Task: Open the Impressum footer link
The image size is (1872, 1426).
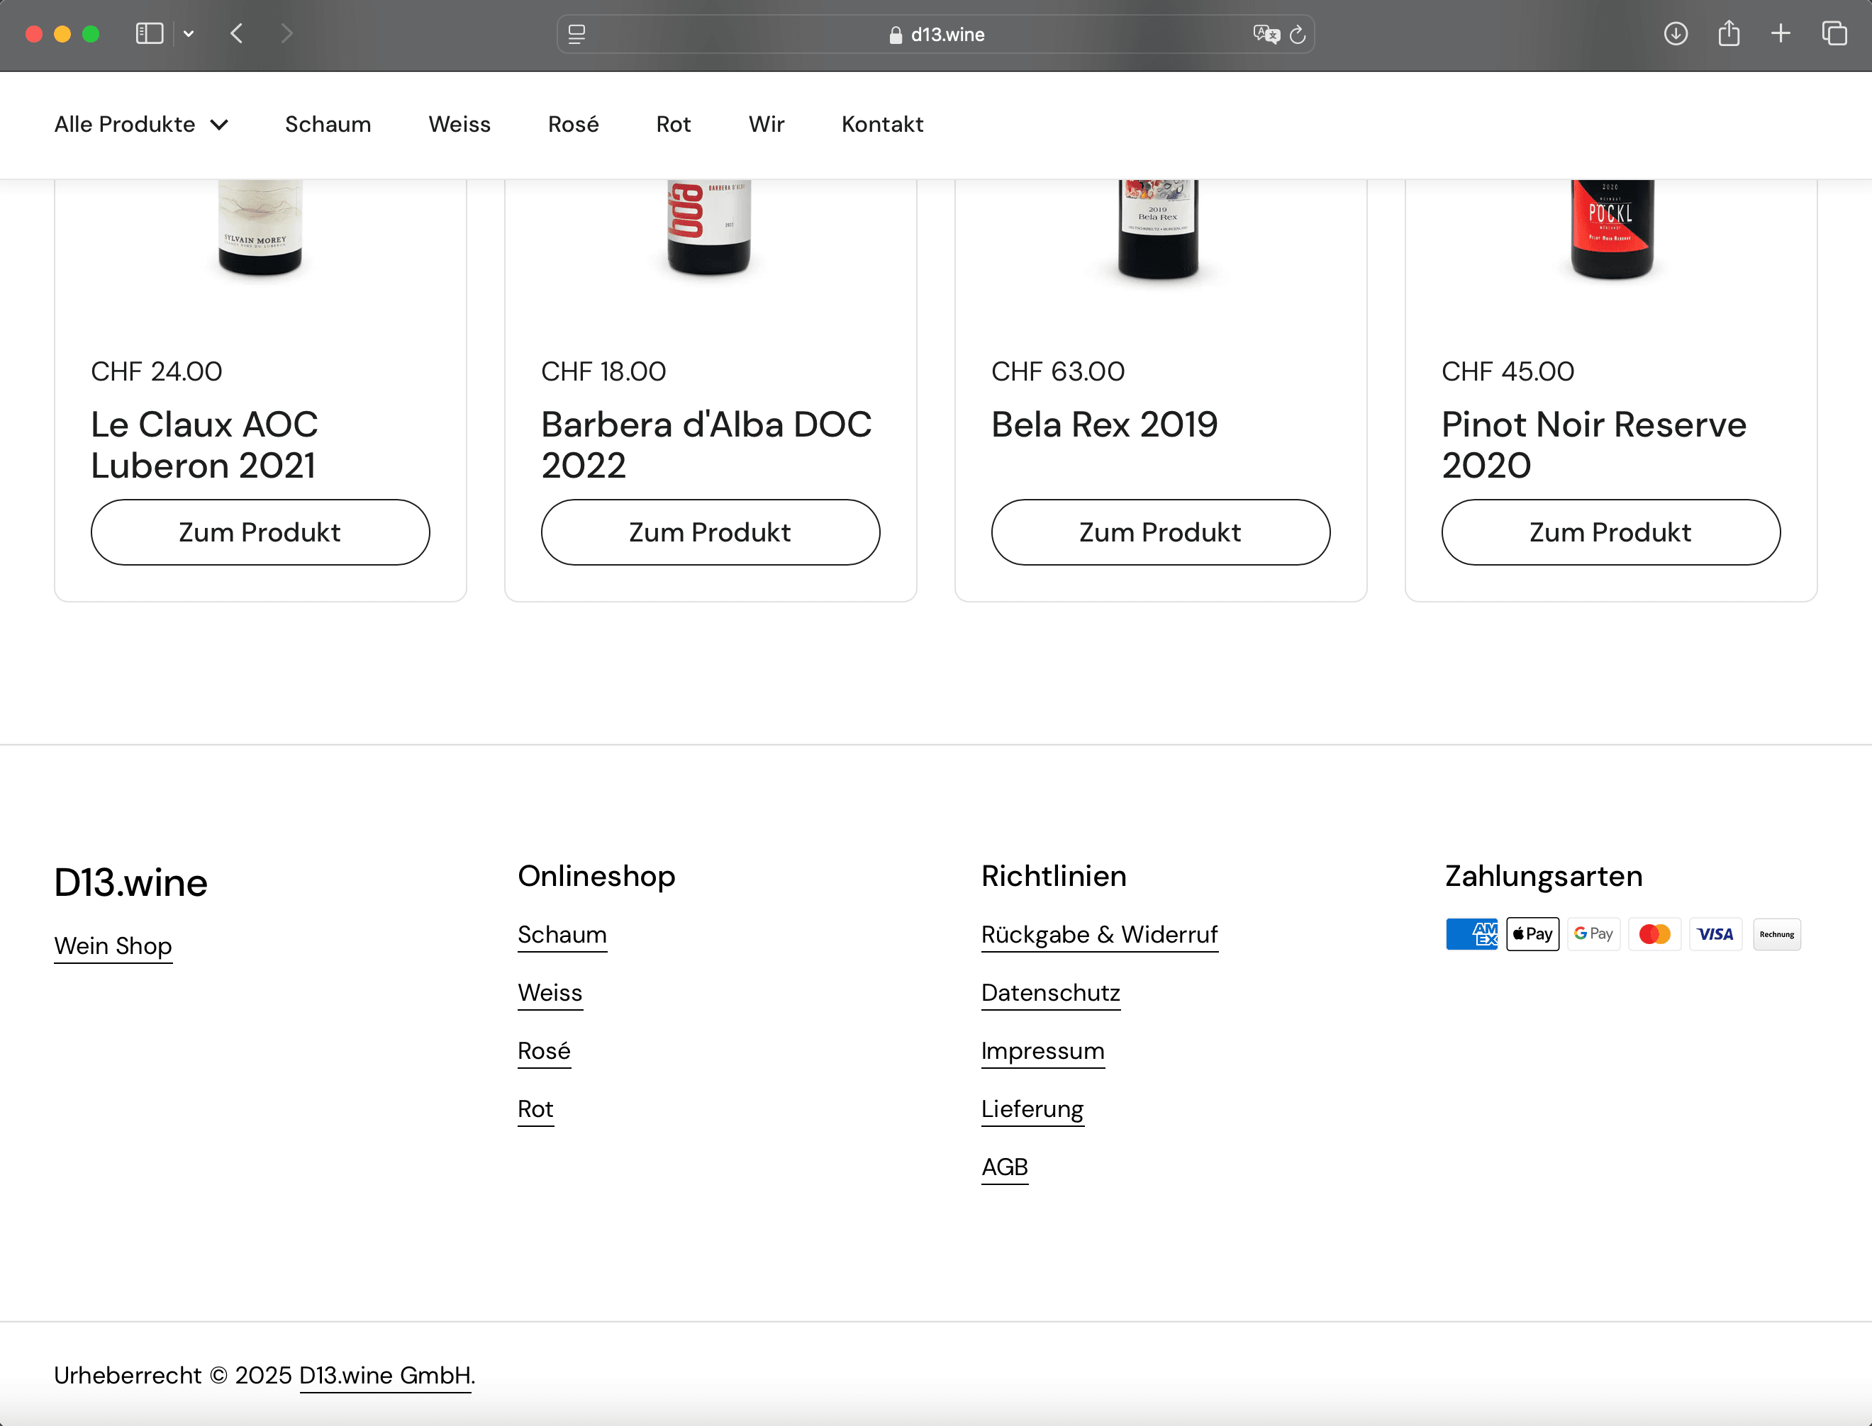Action: pyautogui.click(x=1042, y=1051)
